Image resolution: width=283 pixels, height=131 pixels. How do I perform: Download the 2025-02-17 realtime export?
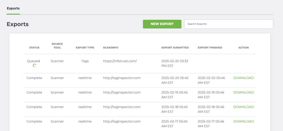click(243, 121)
